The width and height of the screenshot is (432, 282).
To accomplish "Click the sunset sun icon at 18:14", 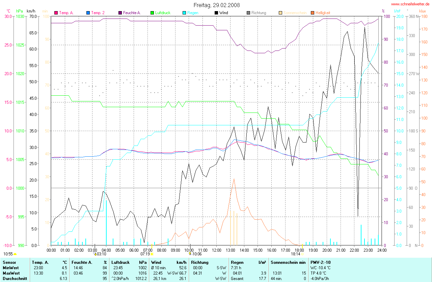I will pos(302,254).
